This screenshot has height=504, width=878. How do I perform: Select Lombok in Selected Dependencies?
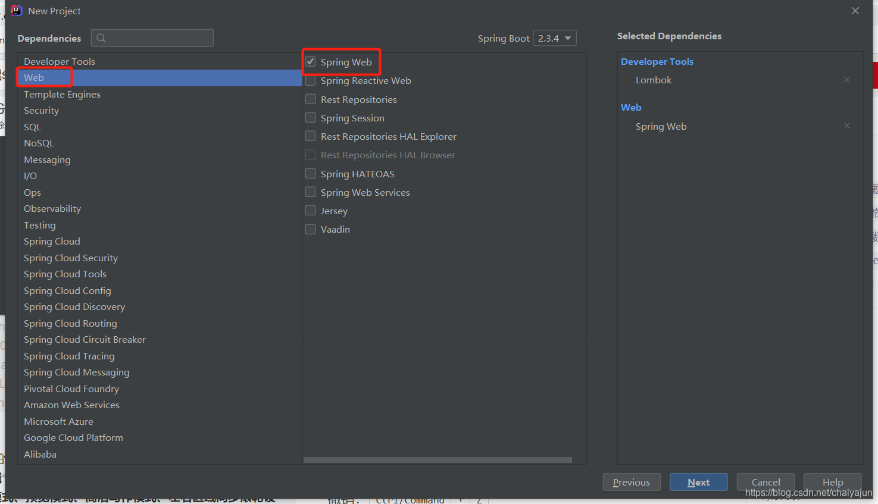pyautogui.click(x=654, y=80)
